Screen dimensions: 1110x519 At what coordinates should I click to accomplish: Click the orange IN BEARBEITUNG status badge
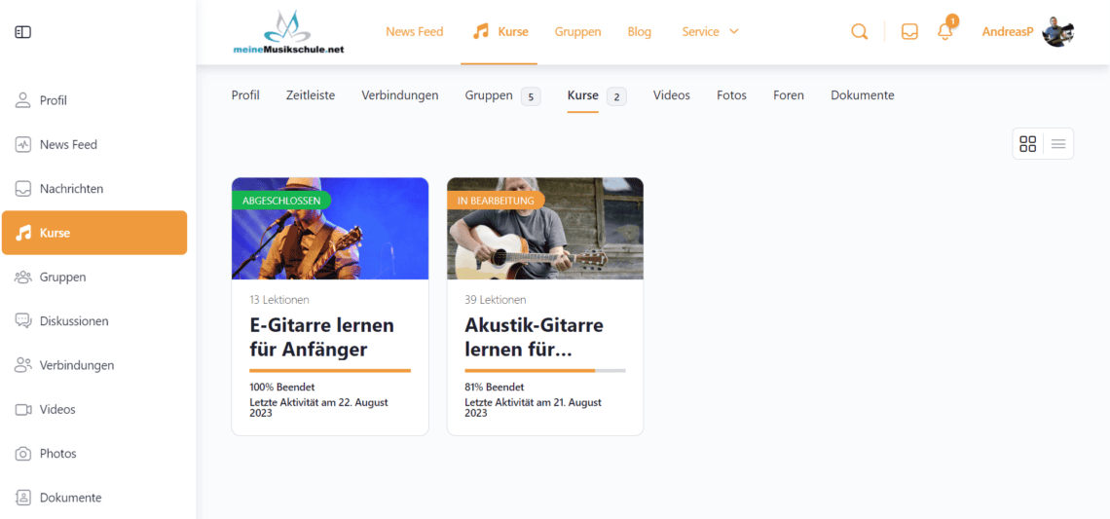(496, 201)
